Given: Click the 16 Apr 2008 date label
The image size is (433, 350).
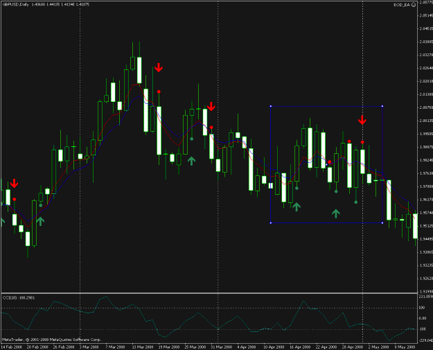Looking at the screenshot, I should 300,347.
